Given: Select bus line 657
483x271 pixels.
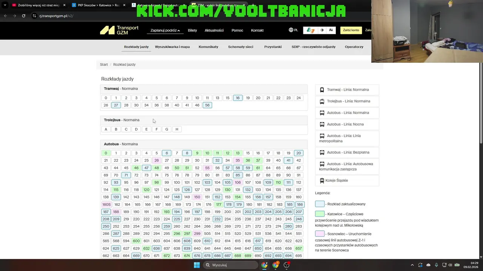Looking at the screenshot, I should [298, 248].
